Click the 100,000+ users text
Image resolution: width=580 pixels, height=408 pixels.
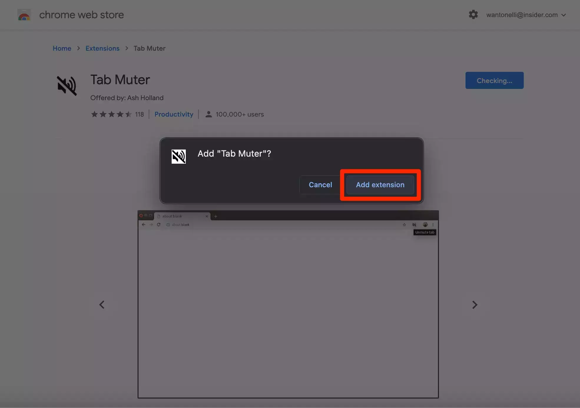240,114
